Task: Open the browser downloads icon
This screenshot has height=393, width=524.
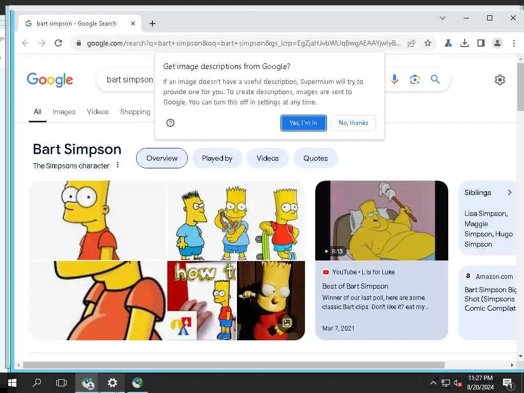Action: click(465, 43)
